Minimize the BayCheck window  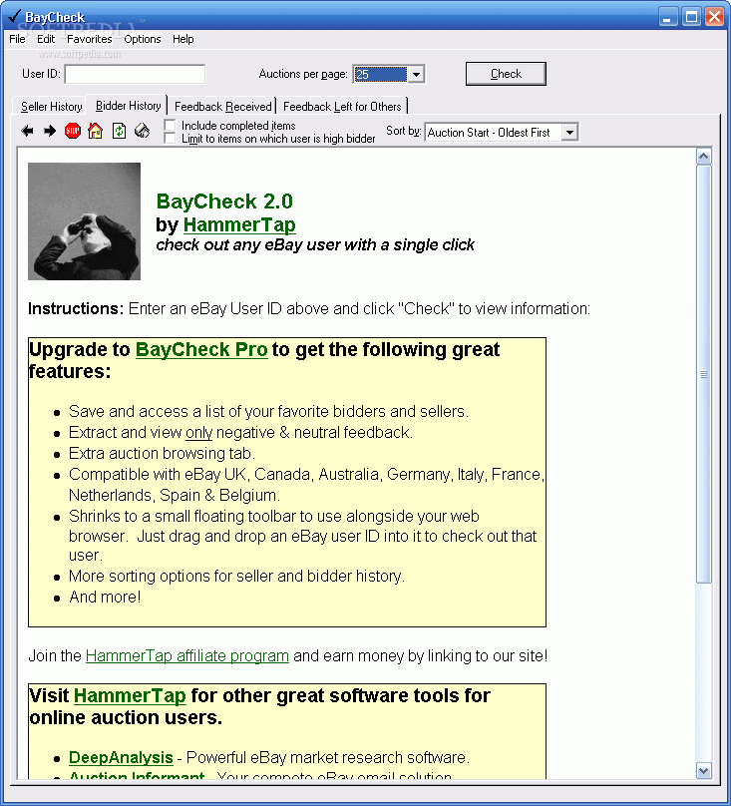coord(668,17)
